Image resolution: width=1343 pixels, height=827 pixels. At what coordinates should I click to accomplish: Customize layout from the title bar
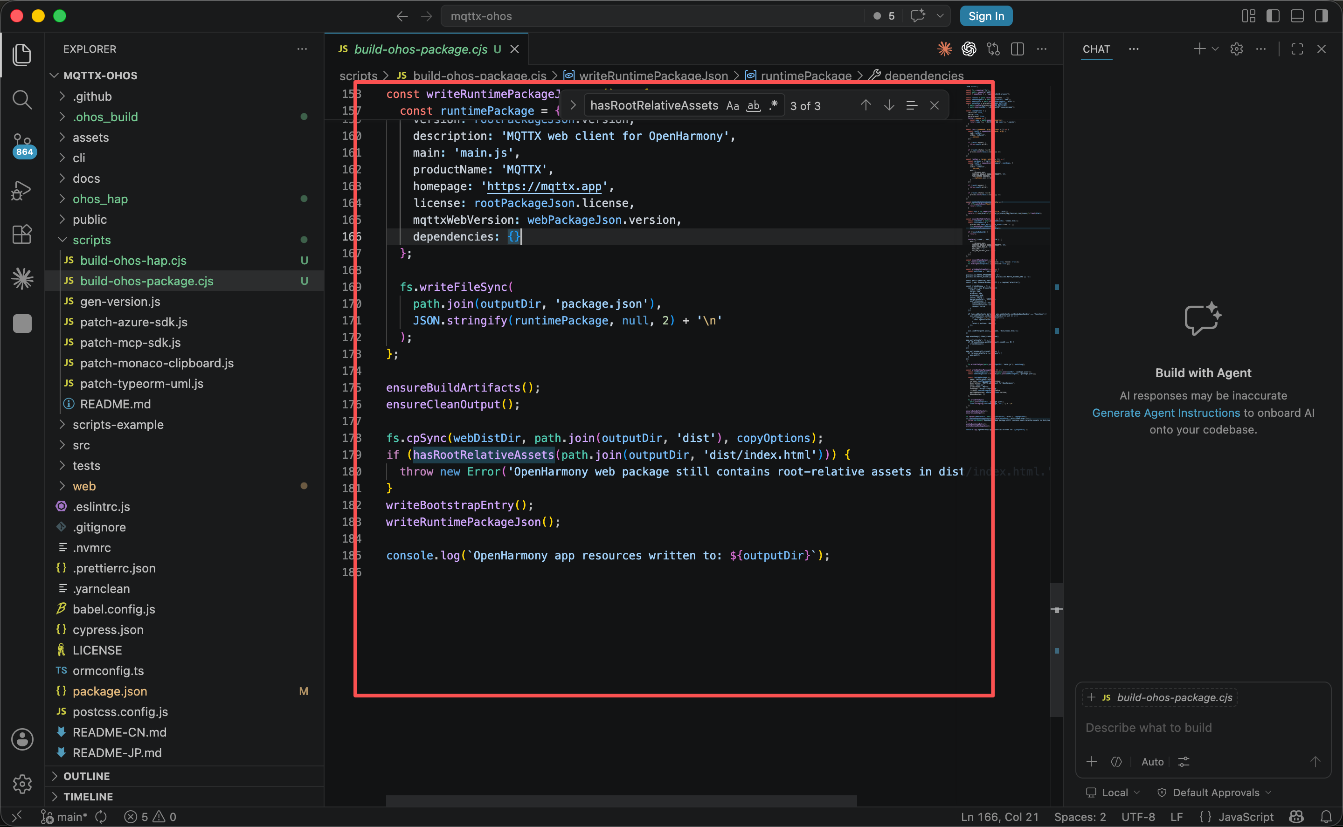tap(1248, 16)
